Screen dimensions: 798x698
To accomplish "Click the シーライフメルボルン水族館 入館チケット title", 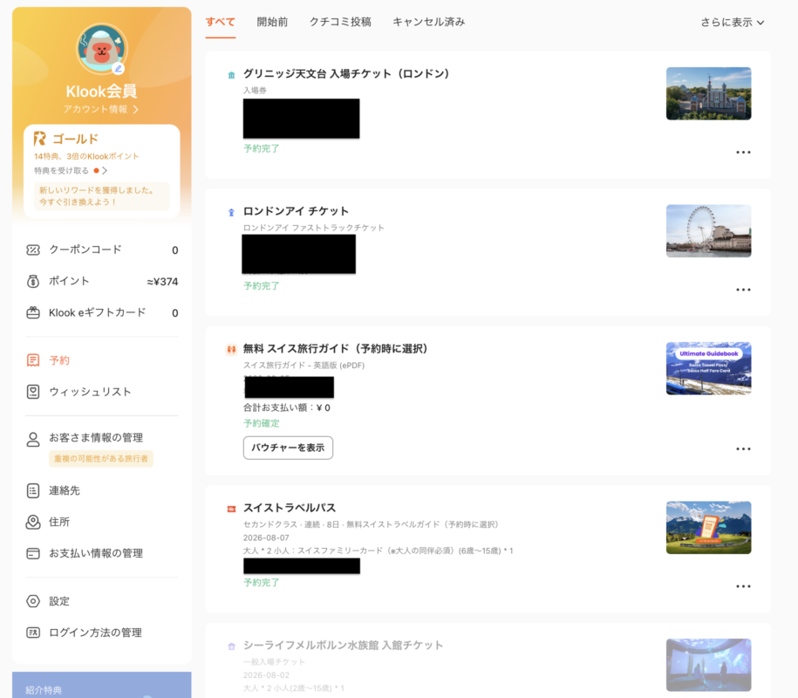I will pyautogui.click(x=343, y=646).
